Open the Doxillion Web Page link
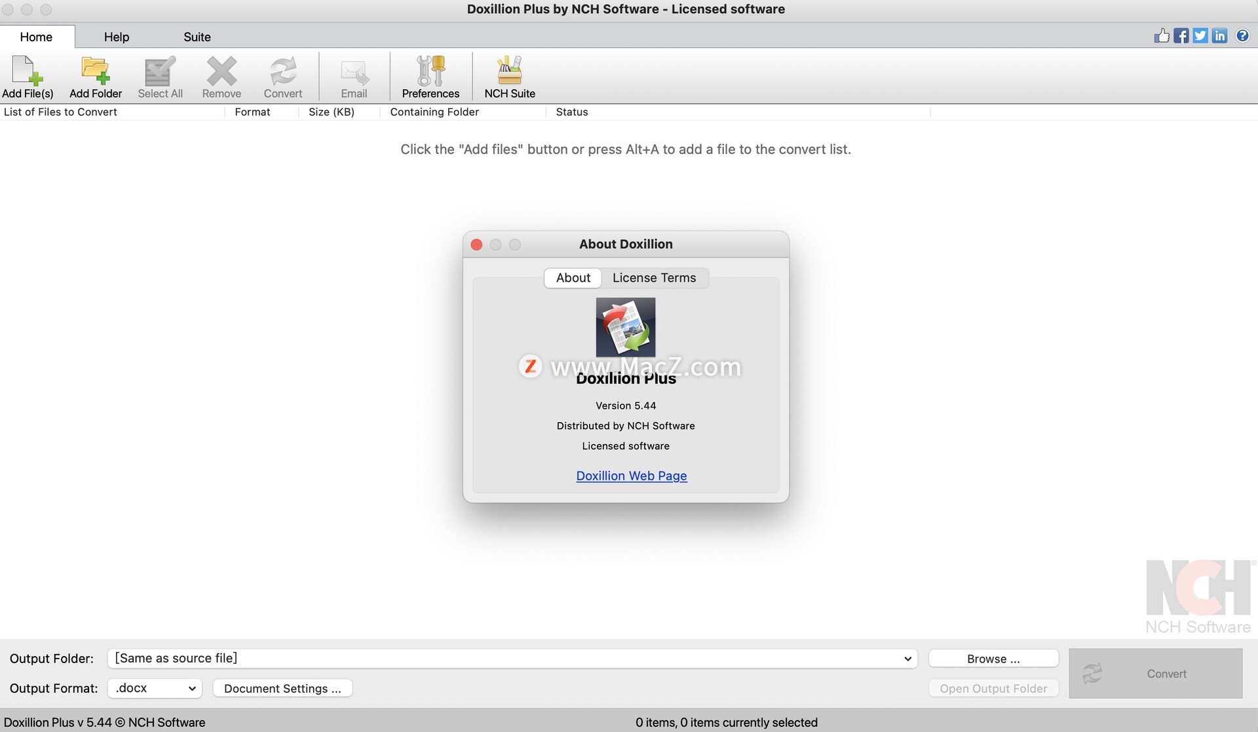 click(x=632, y=476)
